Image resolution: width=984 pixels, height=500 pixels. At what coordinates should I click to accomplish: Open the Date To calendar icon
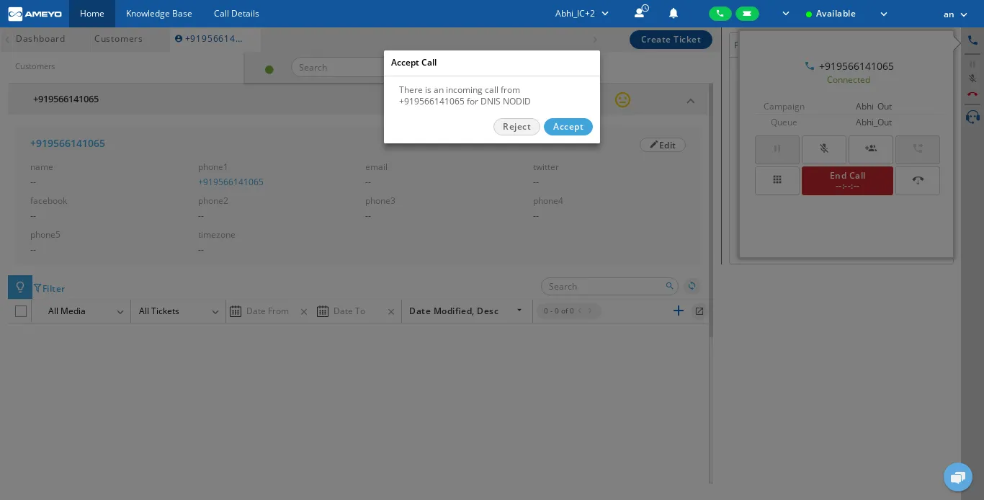323,311
